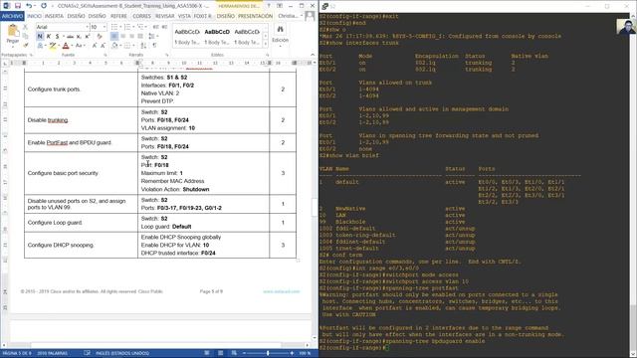The image size is (637, 358).
Task: Open the numbering list dropdown arrow
Action: pos(133,27)
